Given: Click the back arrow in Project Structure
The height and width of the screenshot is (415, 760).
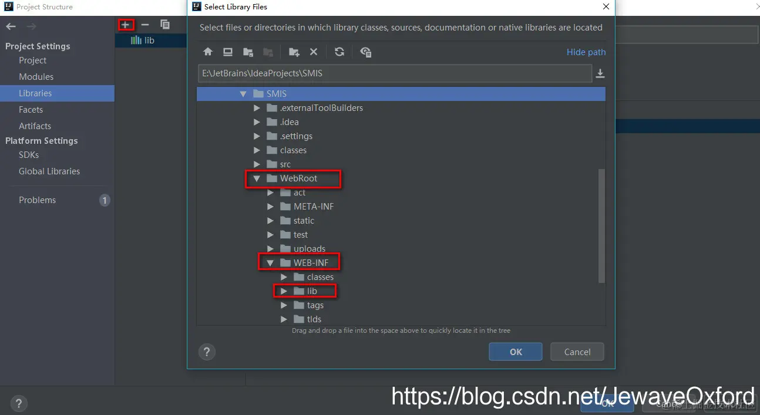Looking at the screenshot, I should click(x=11, y=26).
